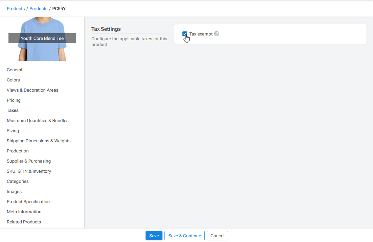Select the Taxes section
The height and width of the screenshot is (242, 373).
[13, 111]
